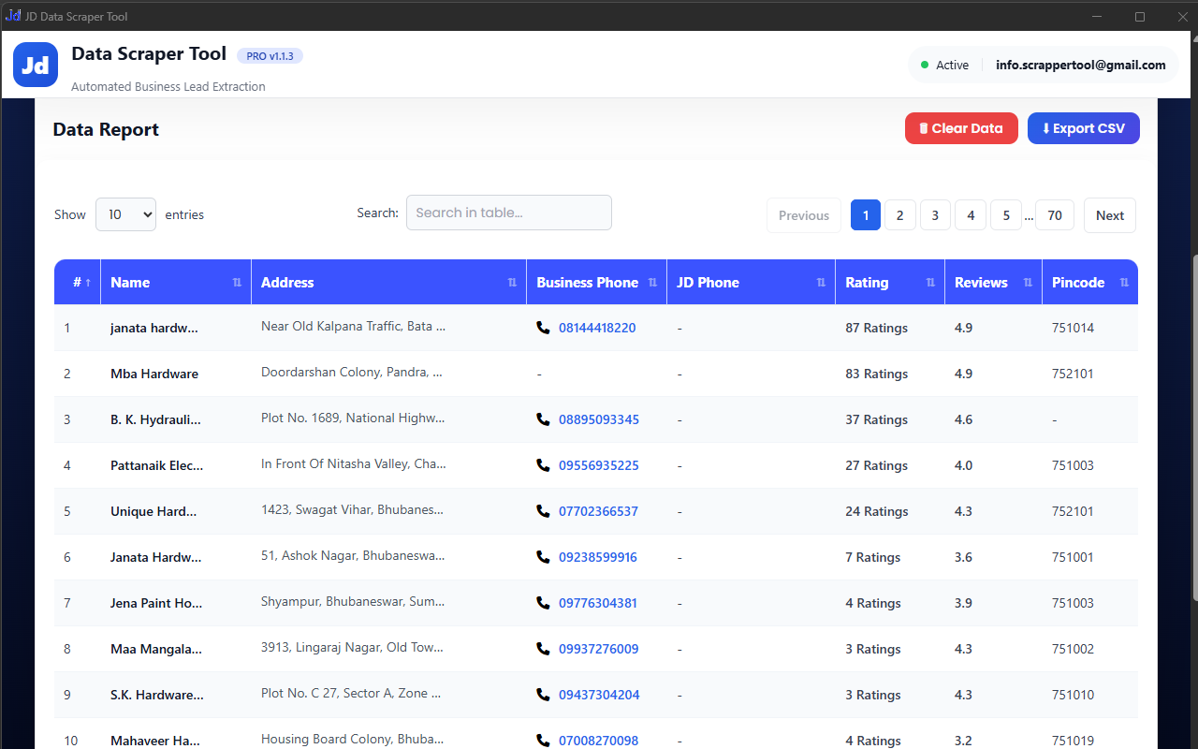Click the phone icon beside 09238599916
The width and height of the screenshot is (1198, 749).
[543, 557]
